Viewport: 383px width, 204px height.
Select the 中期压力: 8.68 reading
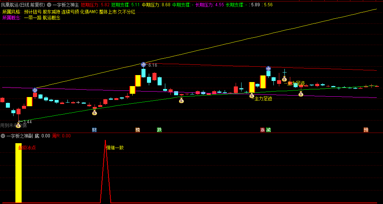pos(156,5)
